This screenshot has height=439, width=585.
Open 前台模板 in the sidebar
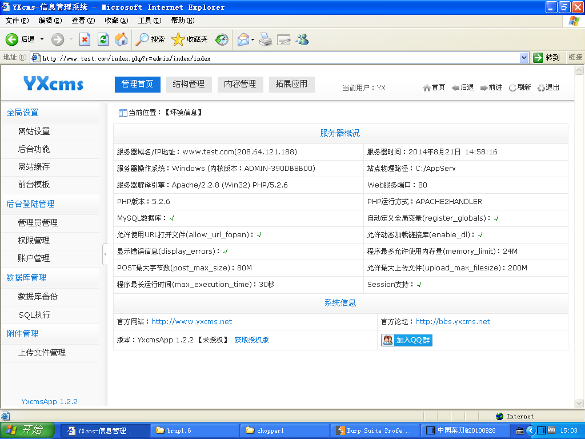(34, 185)
